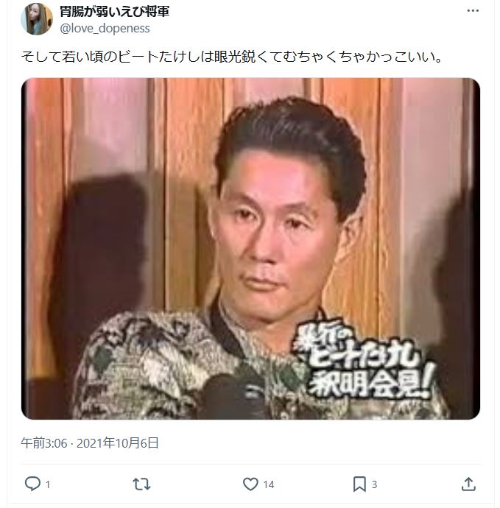
Task: Click the date 2021年10月6日
Action: pos(118,443)
